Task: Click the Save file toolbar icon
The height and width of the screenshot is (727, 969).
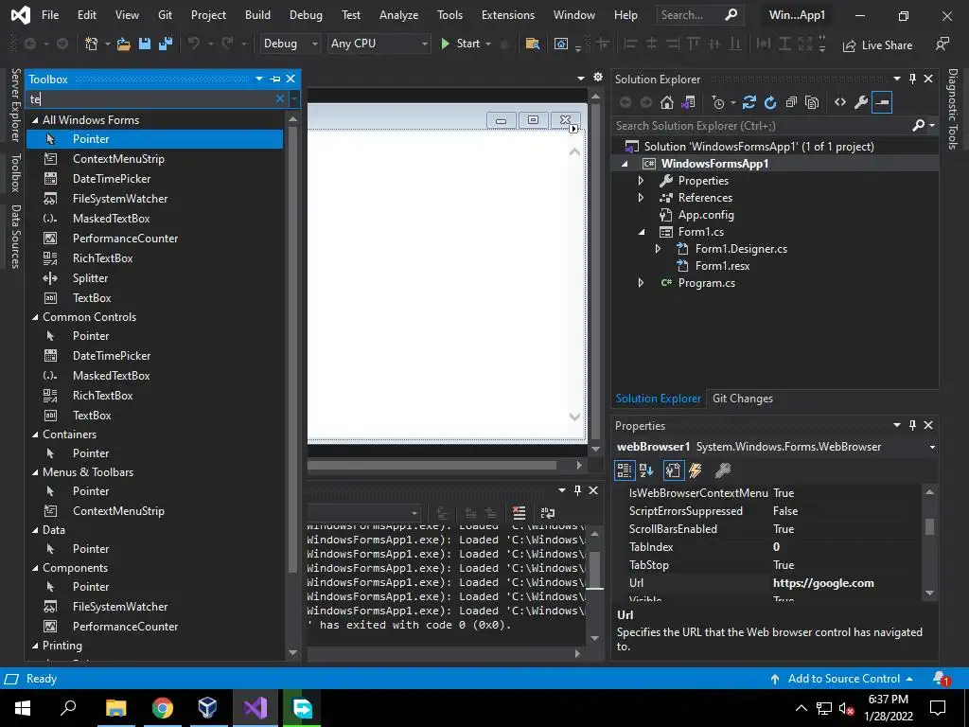Action: click(x=145, y=44)
